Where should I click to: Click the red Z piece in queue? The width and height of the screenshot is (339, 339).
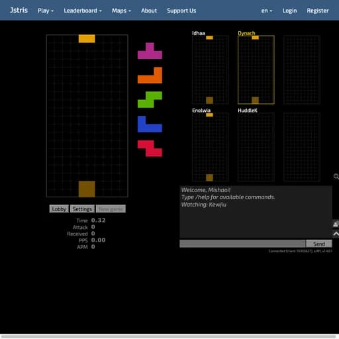150,148
